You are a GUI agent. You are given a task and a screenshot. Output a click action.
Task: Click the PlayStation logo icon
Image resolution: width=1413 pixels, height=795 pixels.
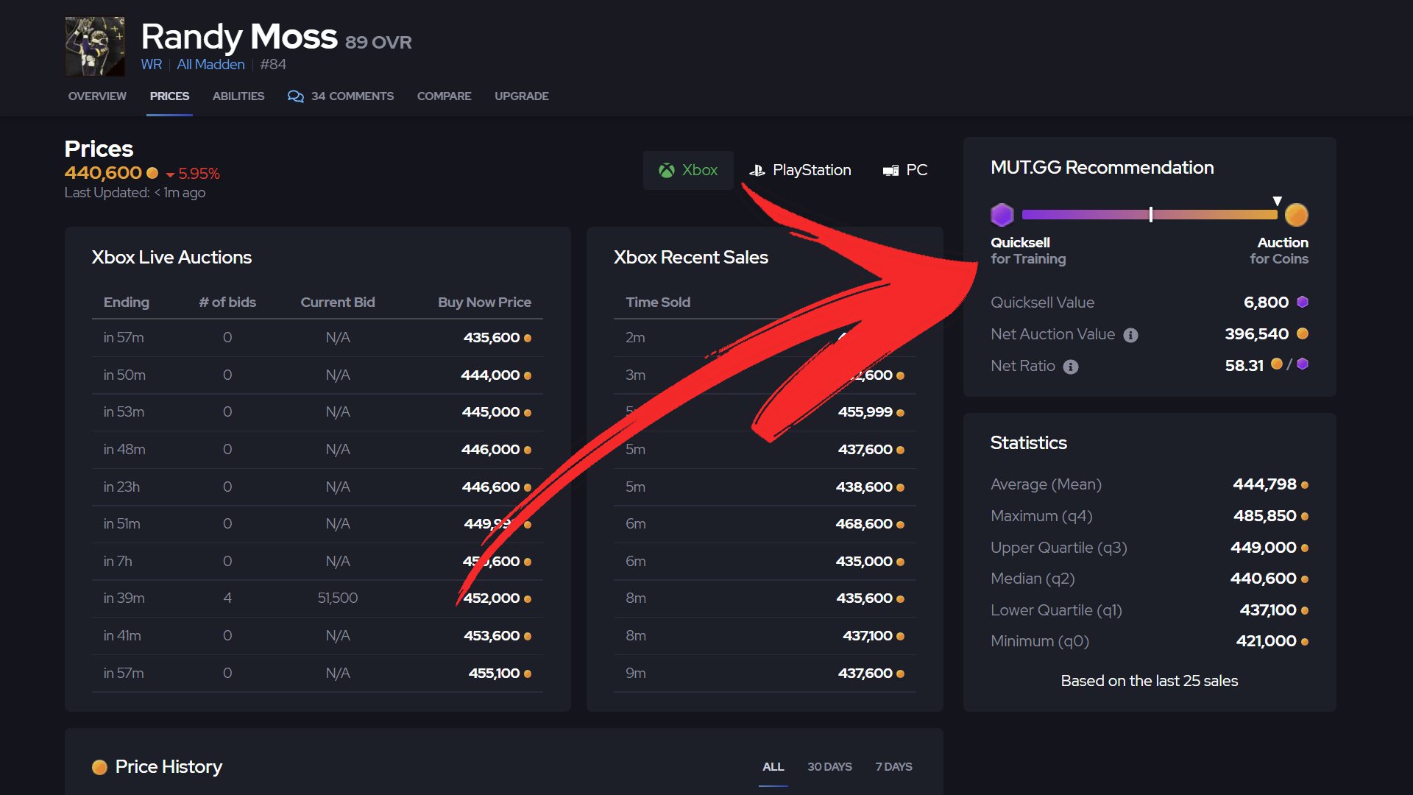pyautogui.click(x=757, y=171)
